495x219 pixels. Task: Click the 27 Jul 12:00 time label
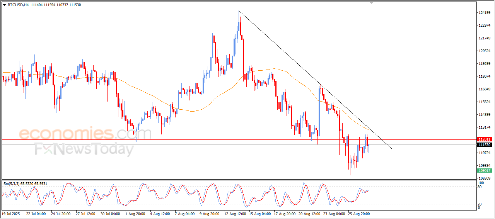tap(85, 213)
